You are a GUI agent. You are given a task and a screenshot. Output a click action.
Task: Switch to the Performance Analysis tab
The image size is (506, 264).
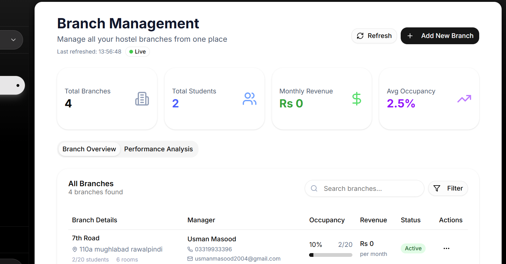pyautogui.click(x=158, y=149)
